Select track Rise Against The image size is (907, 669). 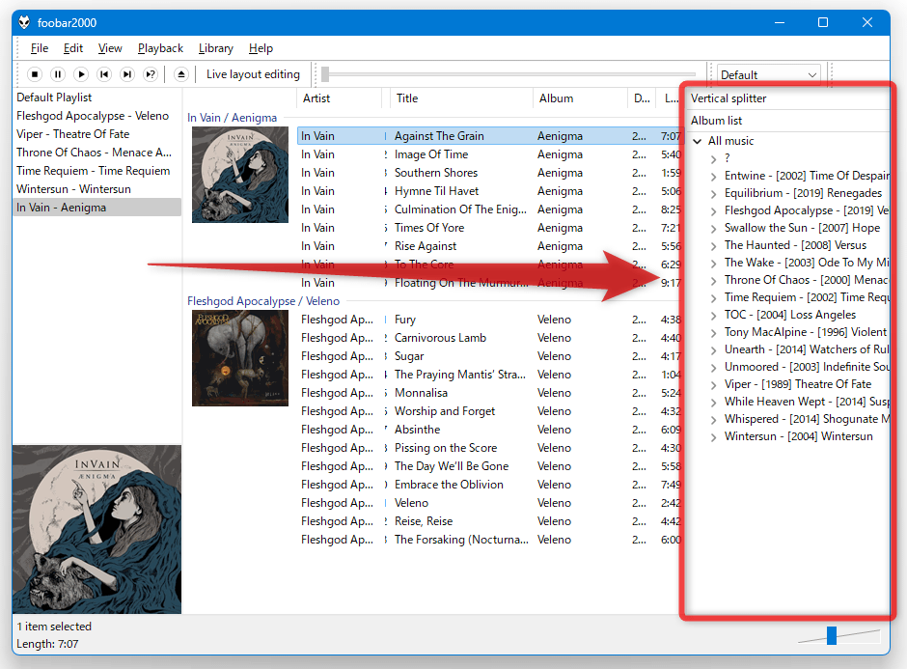coord(489,246)
